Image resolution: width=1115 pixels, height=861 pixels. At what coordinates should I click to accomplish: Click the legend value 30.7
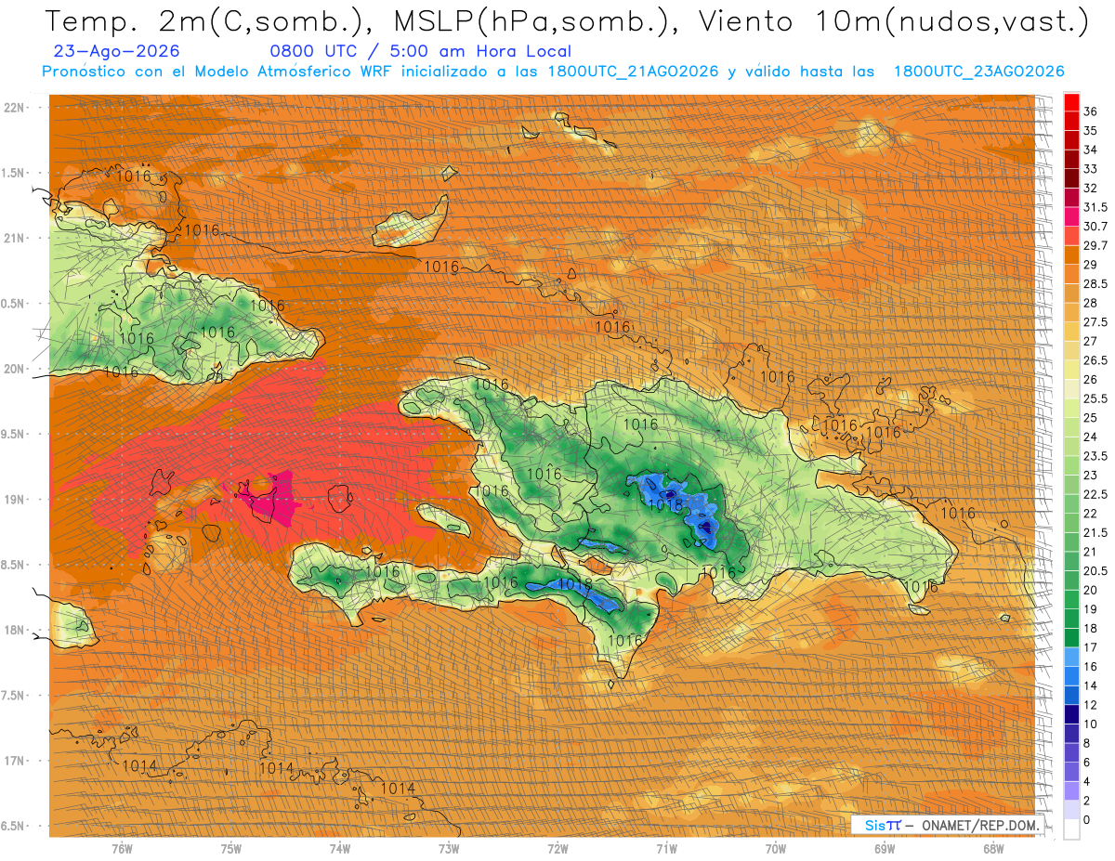(1095, 227)
